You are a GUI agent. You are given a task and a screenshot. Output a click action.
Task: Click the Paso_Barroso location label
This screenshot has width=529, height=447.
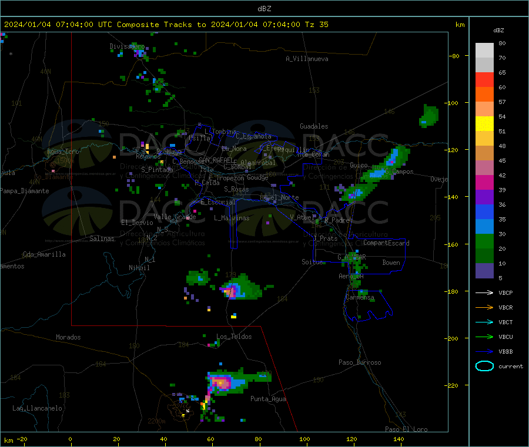point(360,362)
